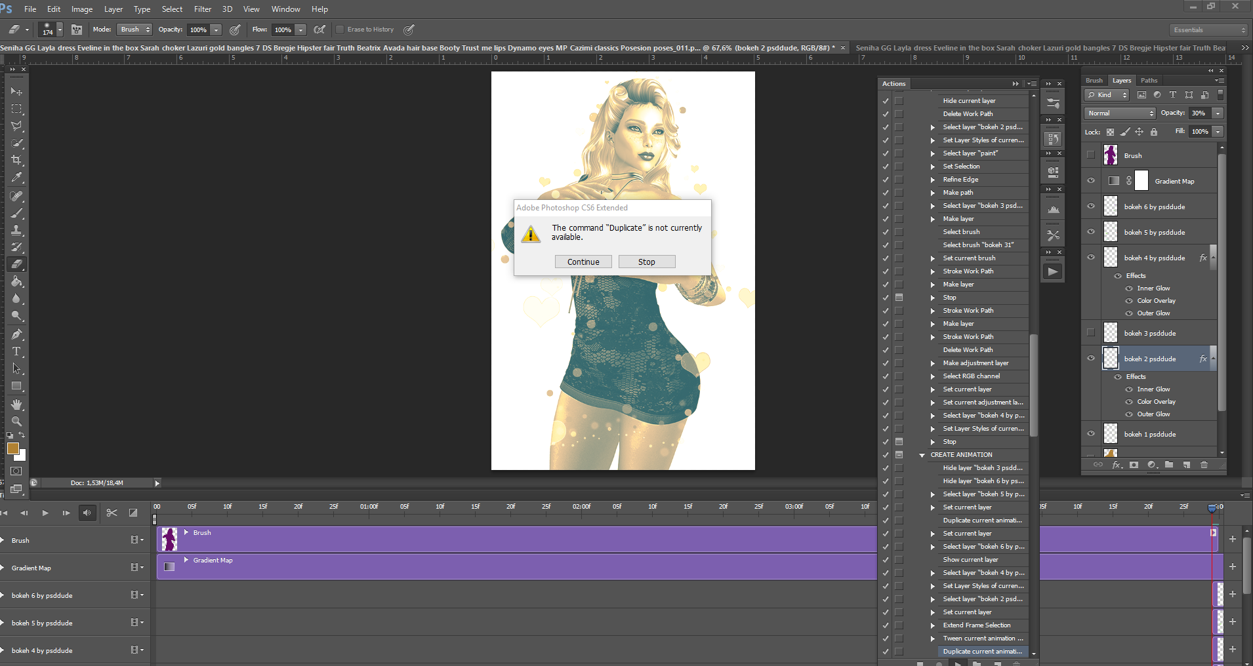Switch to the Paths tab
This screenshot has width=1253, height=666.
pos(1149,81)
